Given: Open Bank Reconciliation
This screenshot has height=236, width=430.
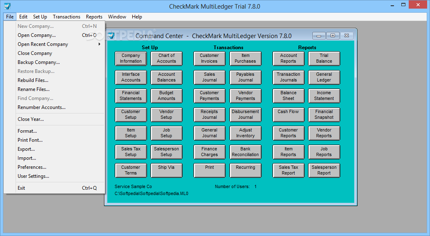Looking at the screenshot, I should tap(245, 152).
